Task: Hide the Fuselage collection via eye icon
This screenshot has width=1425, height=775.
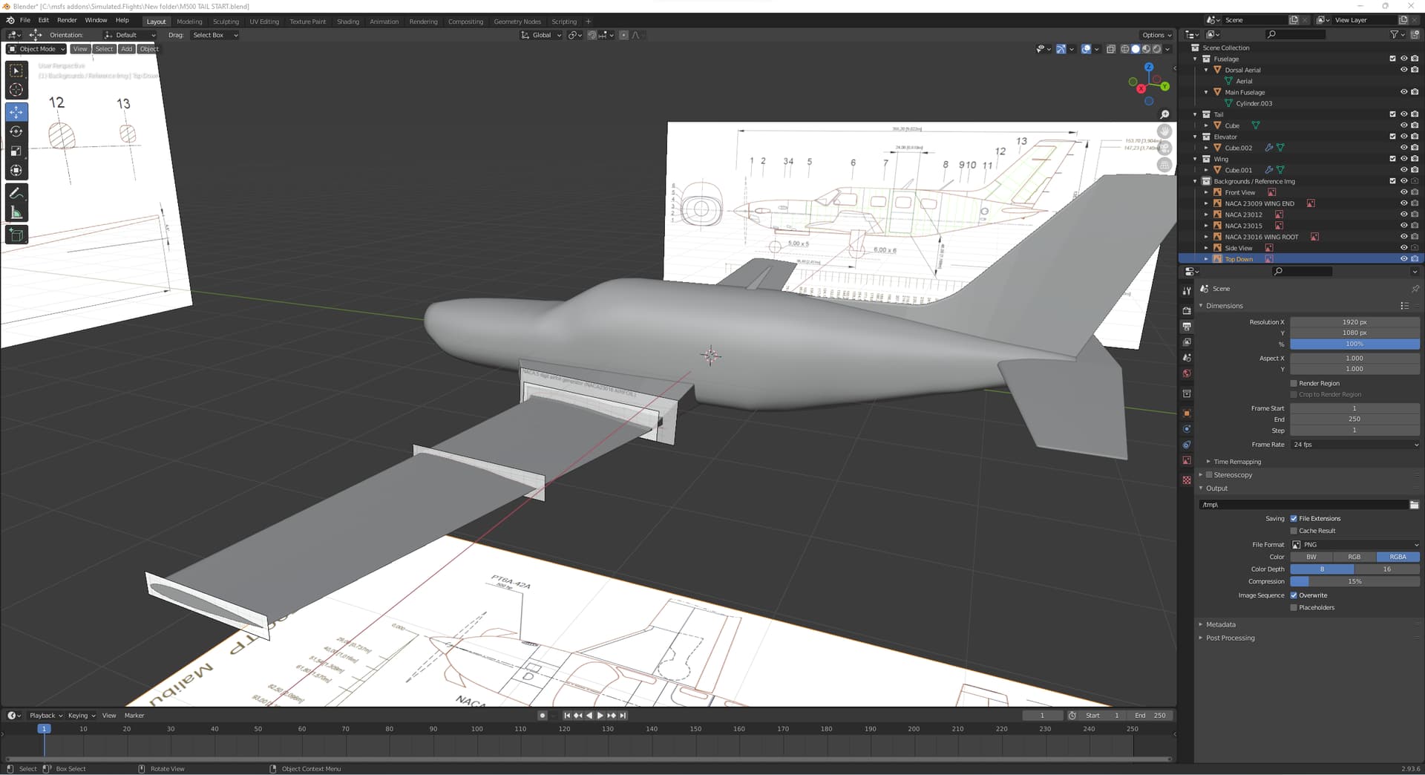Action: coord(1403,59)
